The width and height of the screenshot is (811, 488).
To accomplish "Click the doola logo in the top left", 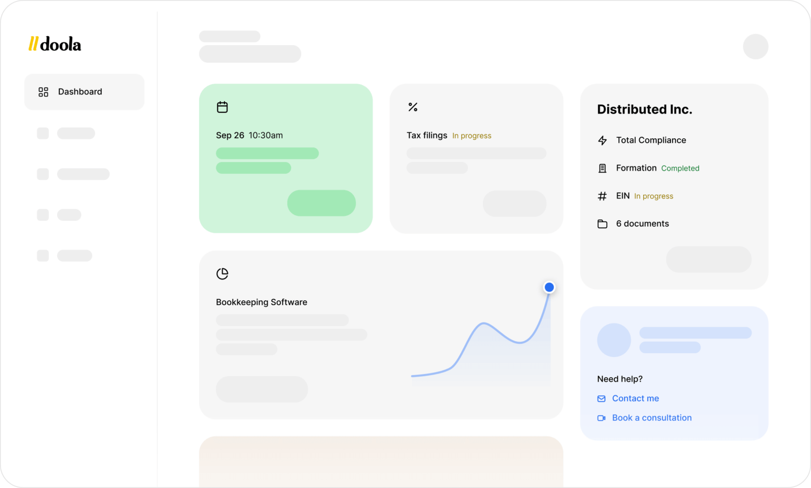I will (x=55, y=45).
